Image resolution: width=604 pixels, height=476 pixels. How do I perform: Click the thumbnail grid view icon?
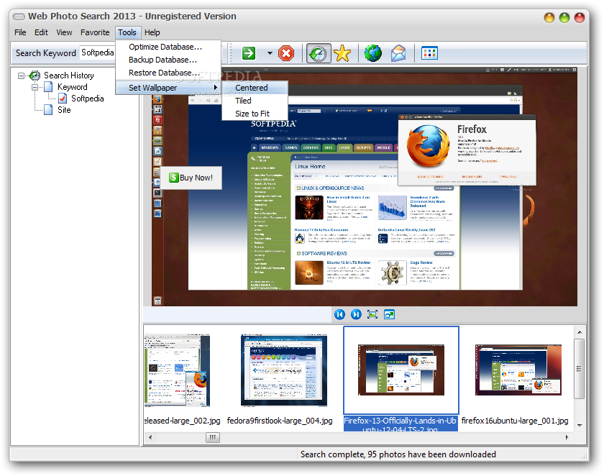[x=429, y=53]
